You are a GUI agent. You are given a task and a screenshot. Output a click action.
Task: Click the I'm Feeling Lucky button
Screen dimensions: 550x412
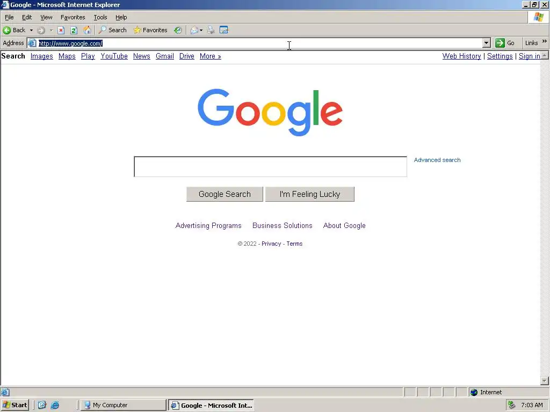(310, 194)
